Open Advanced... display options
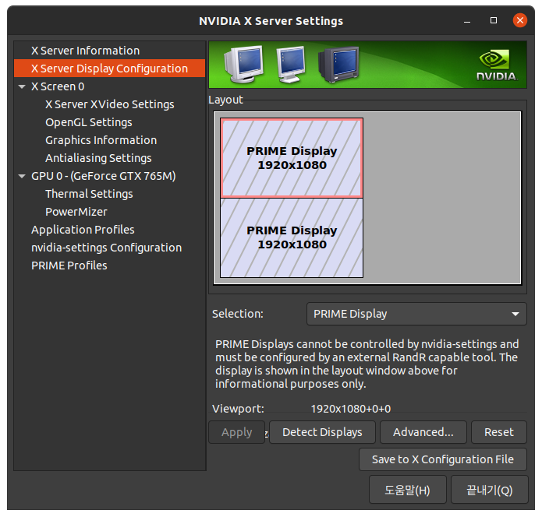 [x=423, y=432]
